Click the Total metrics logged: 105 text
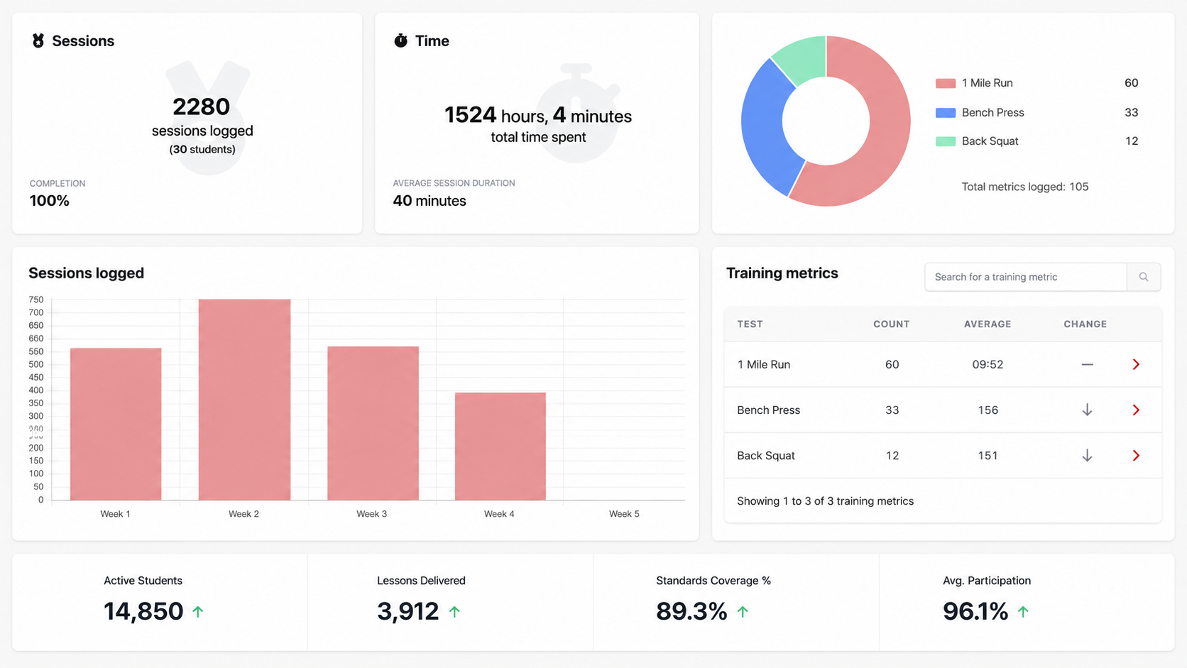This screenshot has height=668, width=1187. (1025, 187)
